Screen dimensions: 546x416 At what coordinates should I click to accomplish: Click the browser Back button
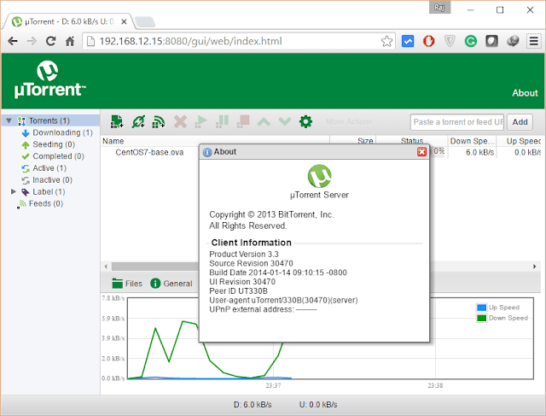point(13,41)
